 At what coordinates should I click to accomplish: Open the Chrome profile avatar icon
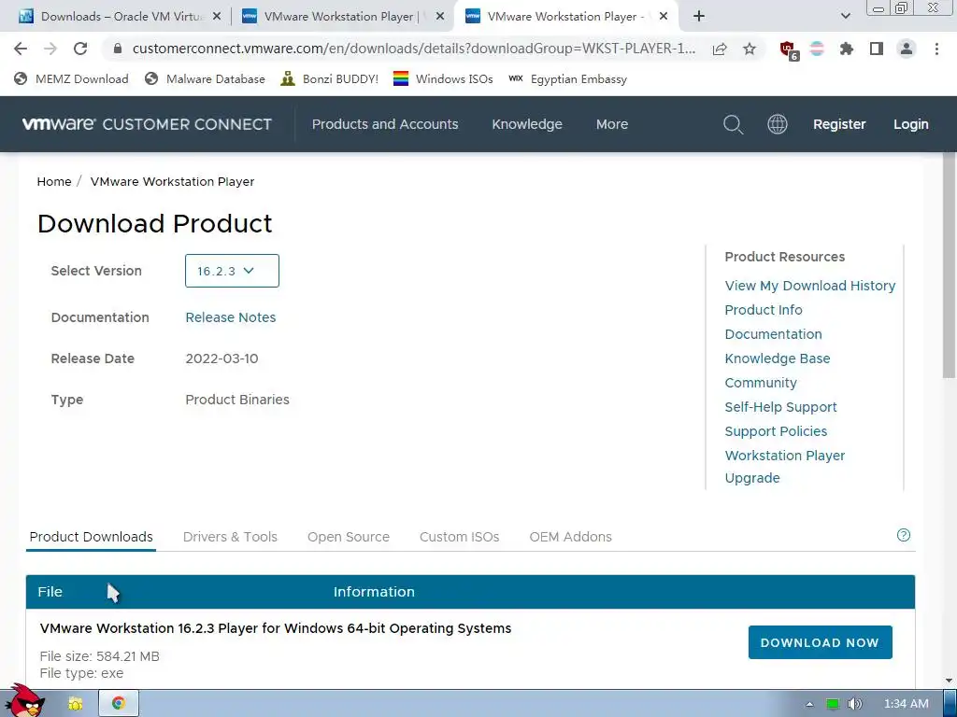907,49
